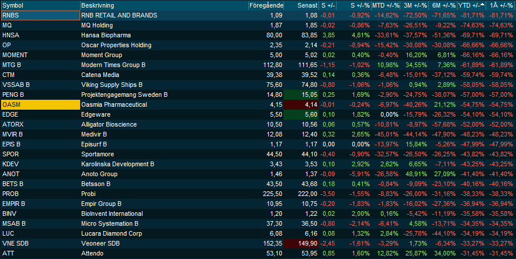Click Probi change value -3,50
This screenshot has height=259, width=516.
(x=328, y=194)
